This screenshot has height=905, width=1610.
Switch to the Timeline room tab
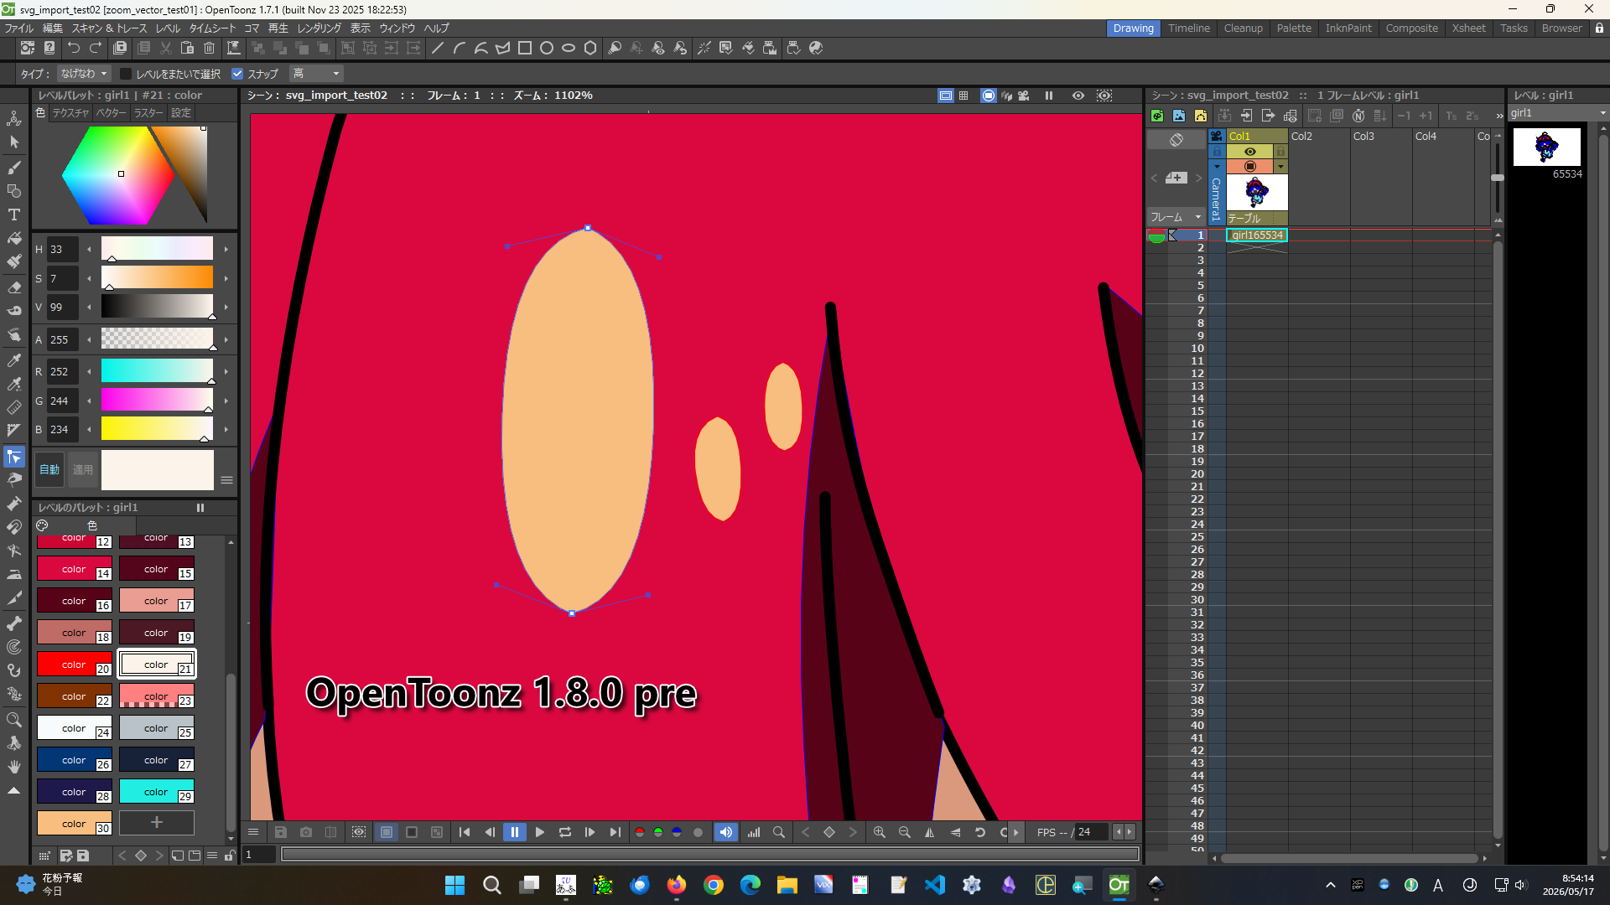[x=1189, y=28]
